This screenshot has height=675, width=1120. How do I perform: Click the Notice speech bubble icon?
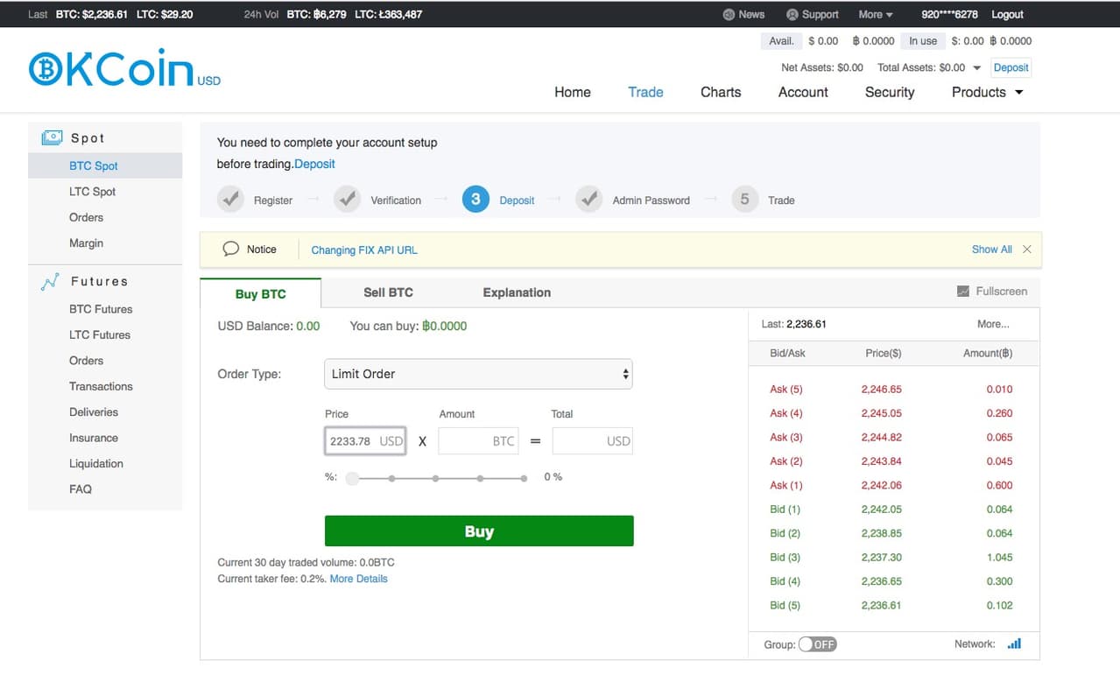(230, 249)
